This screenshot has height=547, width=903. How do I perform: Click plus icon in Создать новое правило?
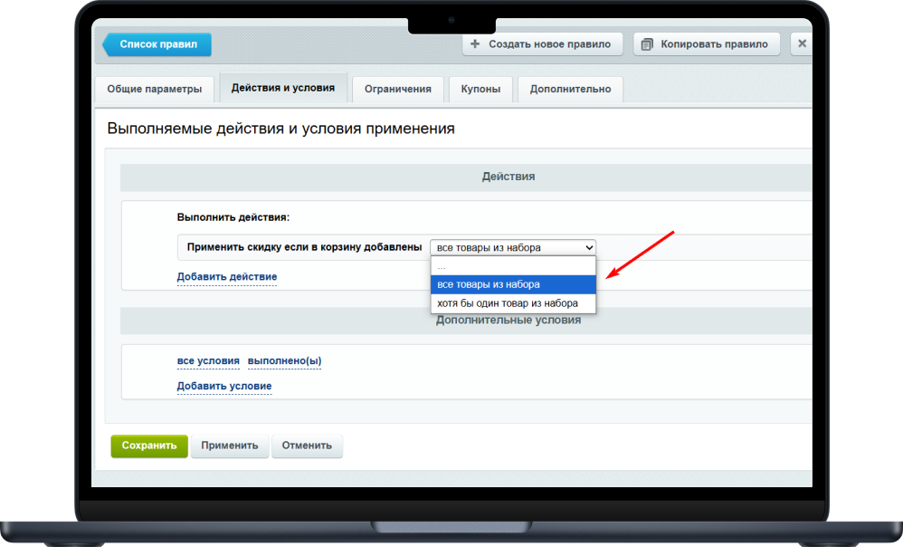point(475,43)
